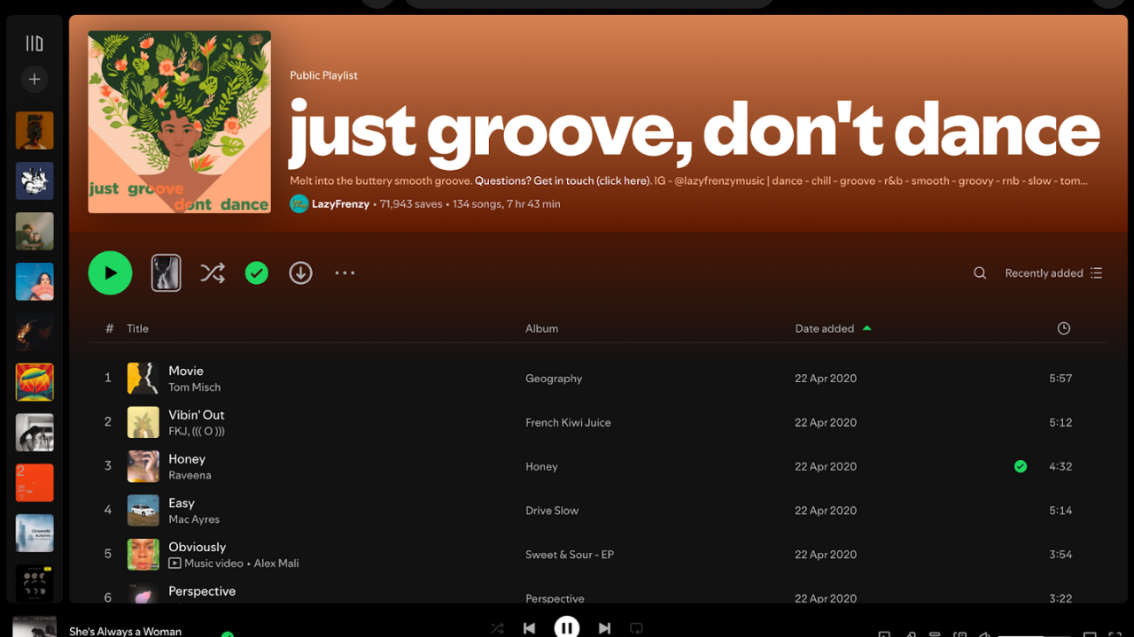1134x637 pixels.
Task: Open the Now Playing view icon
Action: pos(883,633)
